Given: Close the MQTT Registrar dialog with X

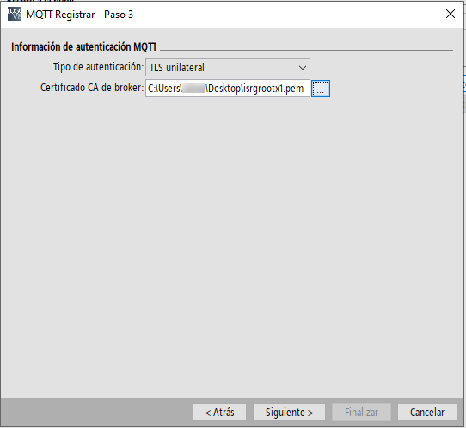Looking at the screenshot, I should (x=451, y=14).
